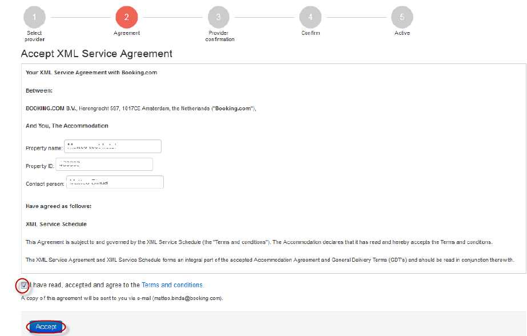Click the step 5 circle
The height and width of the screenshot is (336, 527).
click(402, 17)
